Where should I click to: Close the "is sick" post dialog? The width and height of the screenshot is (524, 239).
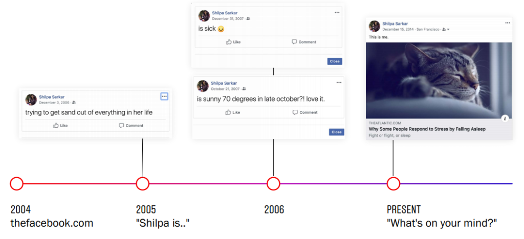(335, 61)
